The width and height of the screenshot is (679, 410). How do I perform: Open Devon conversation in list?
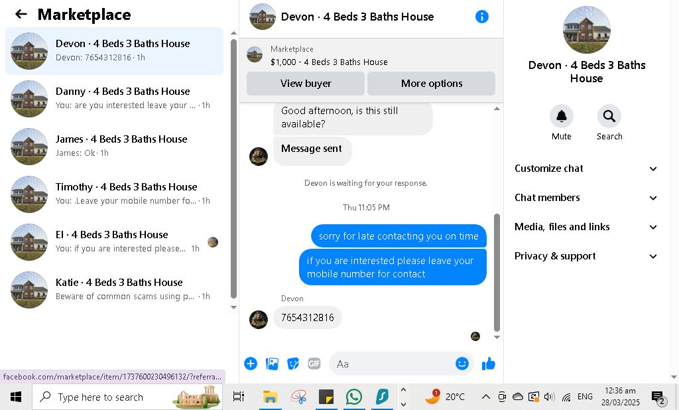(x=114, y=51)
